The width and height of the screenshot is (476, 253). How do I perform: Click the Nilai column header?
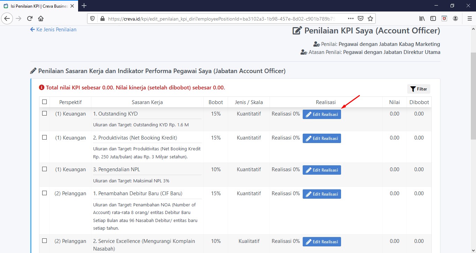click(x=394, y=102)
